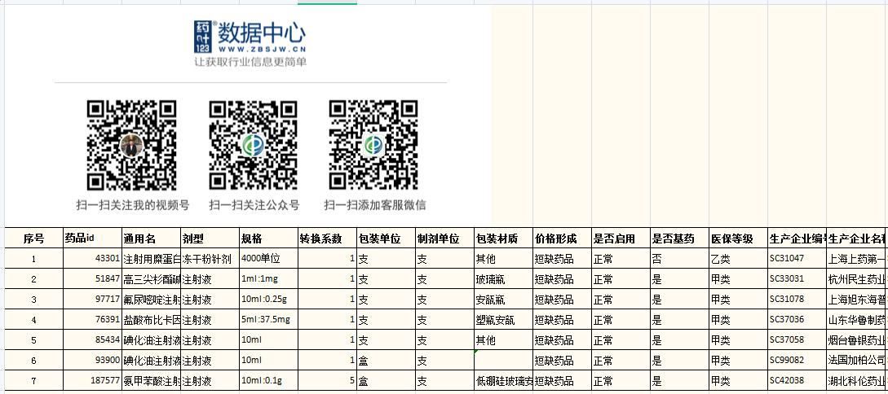Click the 生产企业名称 header cell
Image resolution: width=888 pixels, height=394 pixels.
pyautogui.click(x=857, y=239)
